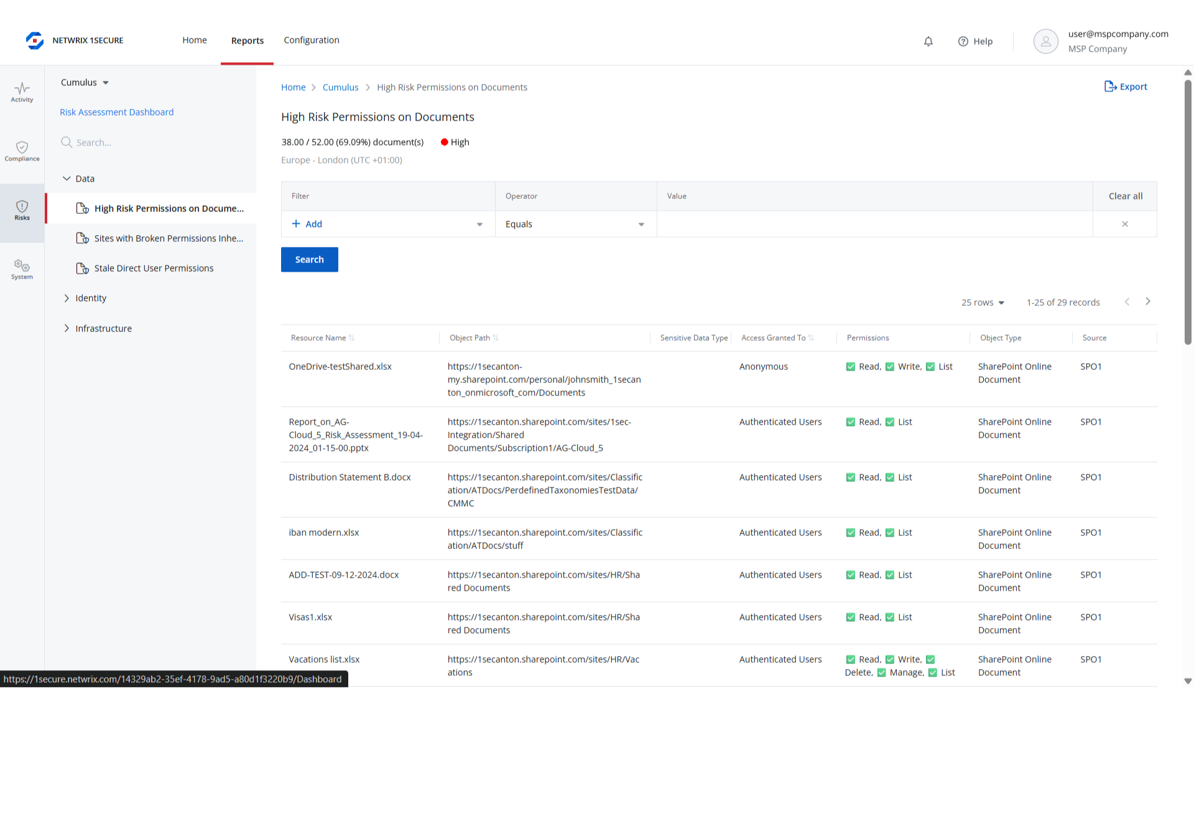1194x827 pixels.
Task: Expand the Identity tree section
Action: 67,298
